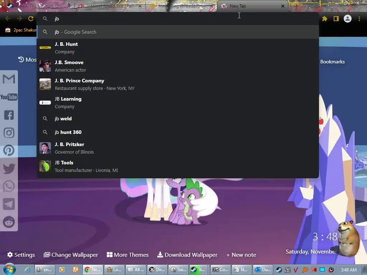367x275 pixels.
Task: Open the Pinterest sidebar shortcut
Action: 9,150
